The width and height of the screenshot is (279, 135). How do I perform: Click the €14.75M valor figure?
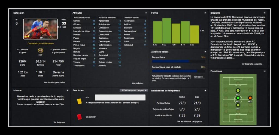(x=59, y=62)
